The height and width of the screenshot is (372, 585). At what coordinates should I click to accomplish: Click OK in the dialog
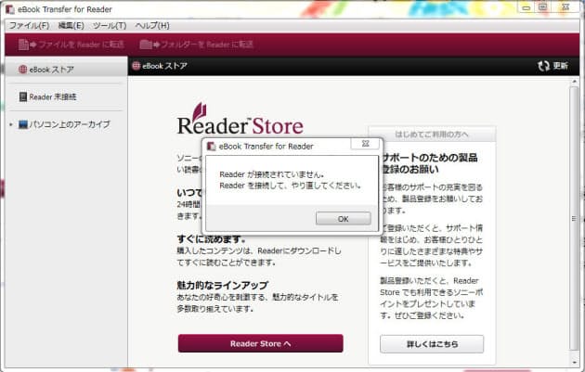tap(344, 218)
